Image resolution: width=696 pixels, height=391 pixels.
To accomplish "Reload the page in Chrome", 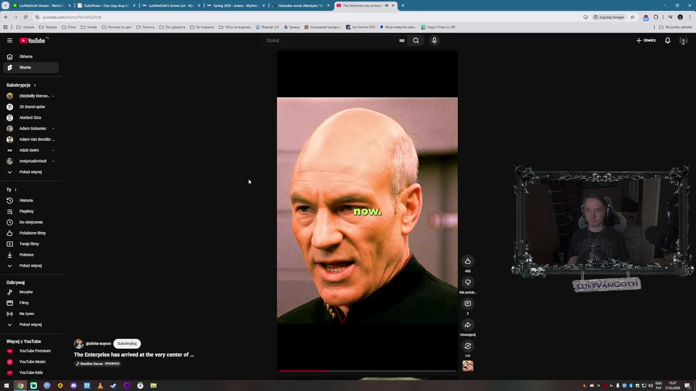I will point(25,17).
